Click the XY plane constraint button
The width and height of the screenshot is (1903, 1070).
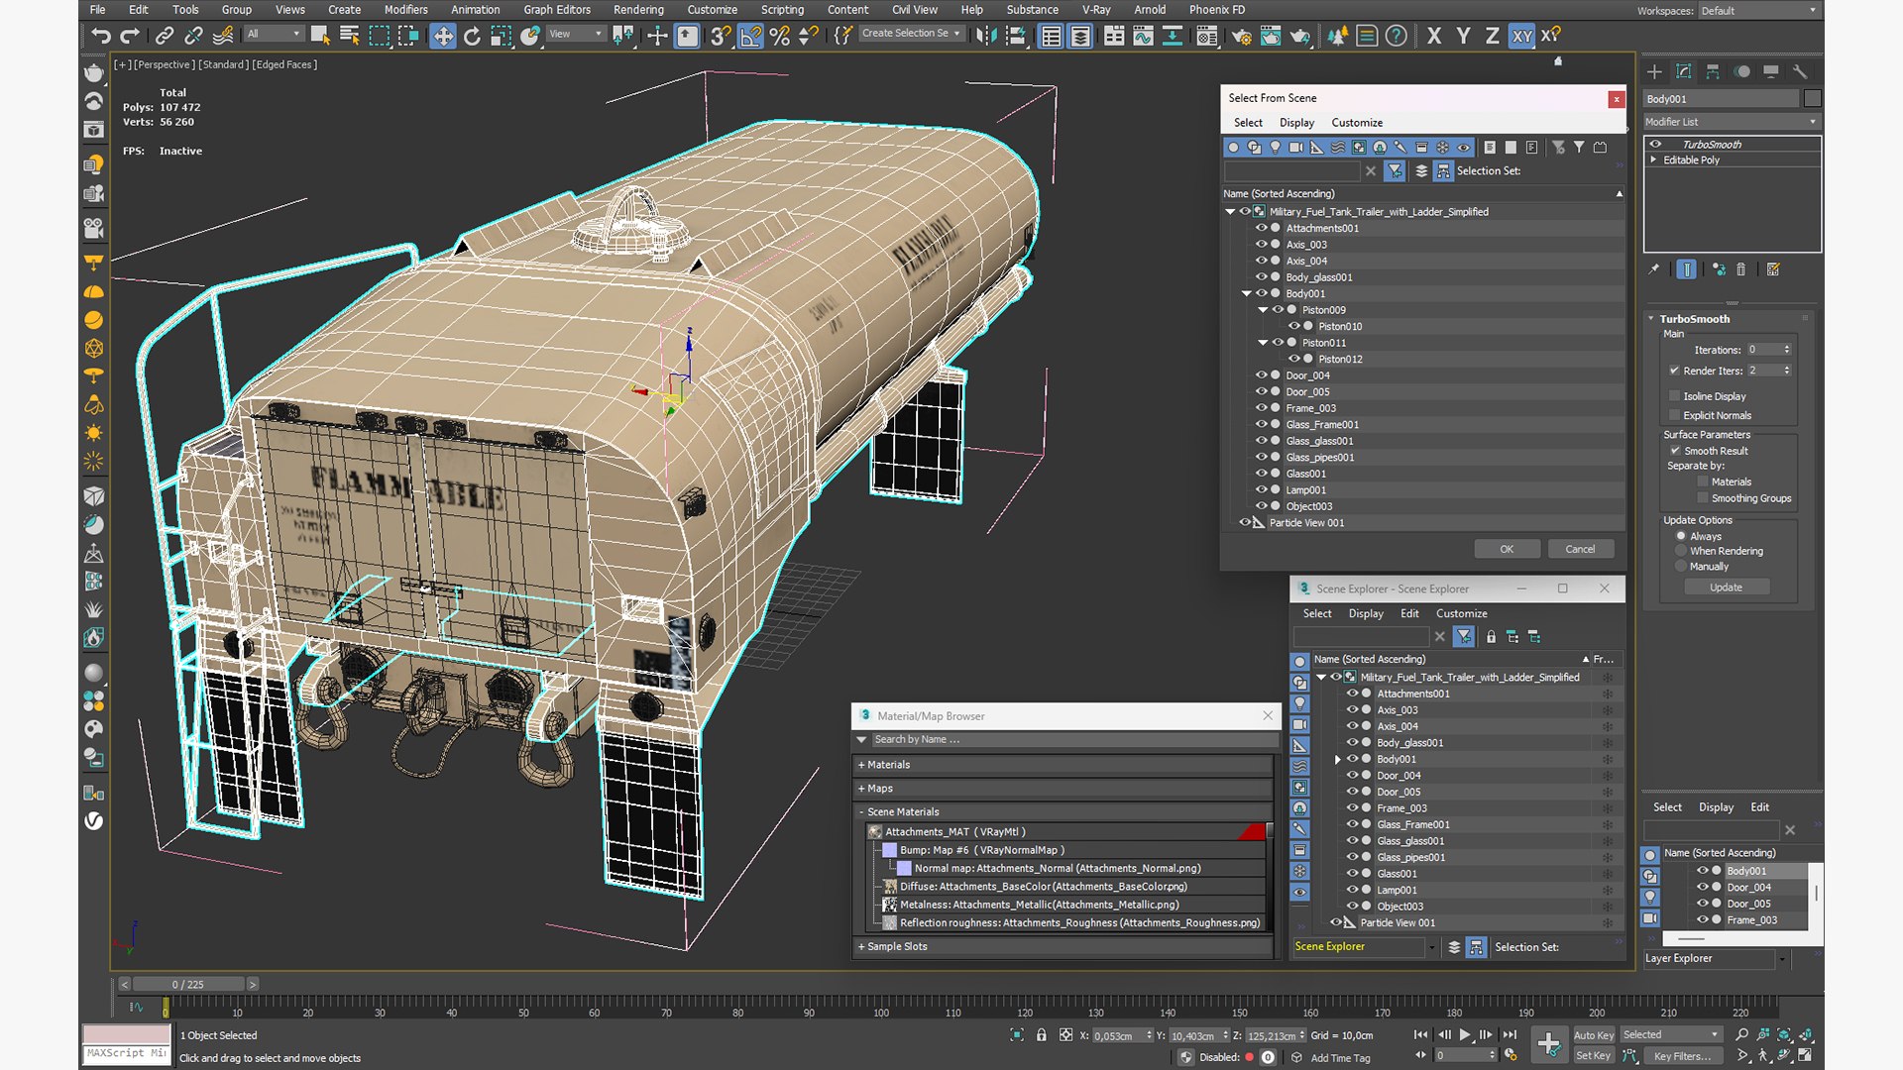pos(1521,36)
